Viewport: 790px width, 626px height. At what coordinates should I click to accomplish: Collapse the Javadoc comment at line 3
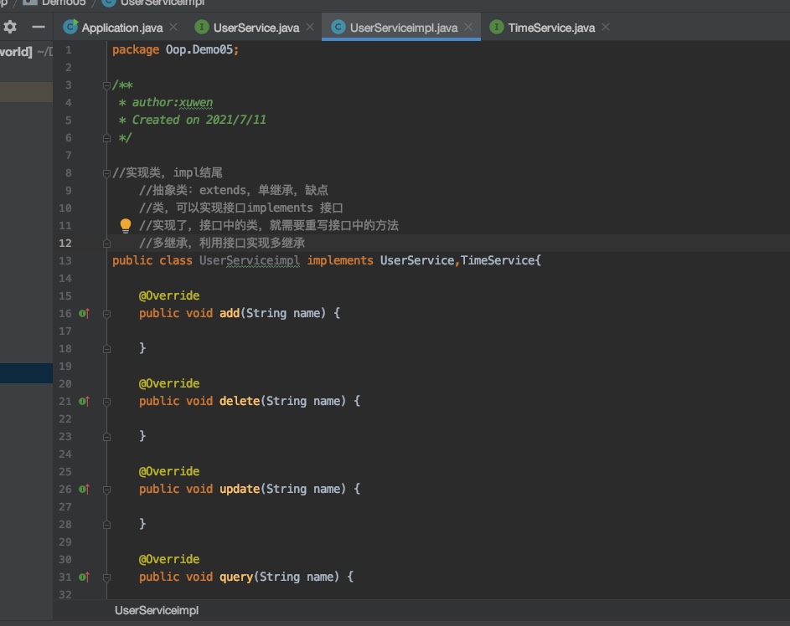(106, 85)
